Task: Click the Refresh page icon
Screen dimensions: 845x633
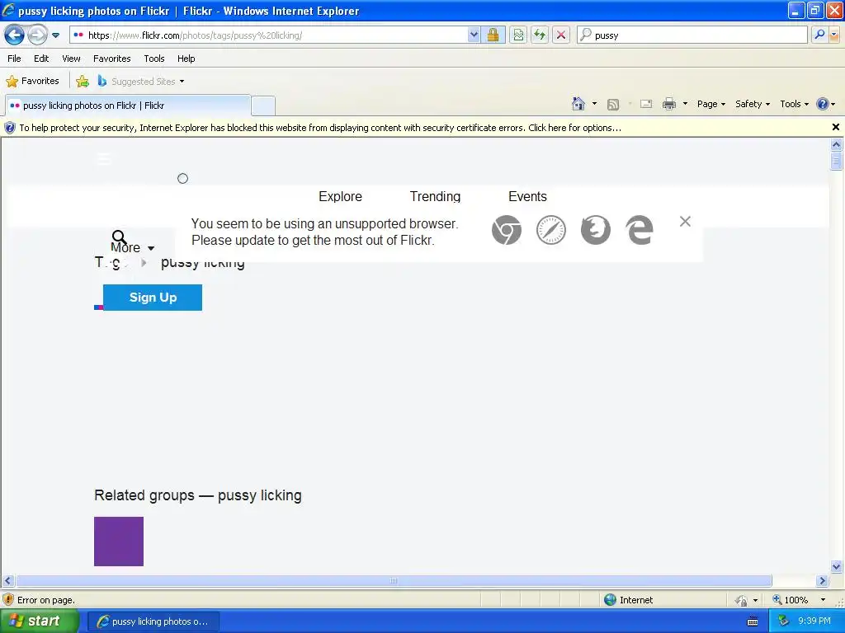Action: [540, 35]
